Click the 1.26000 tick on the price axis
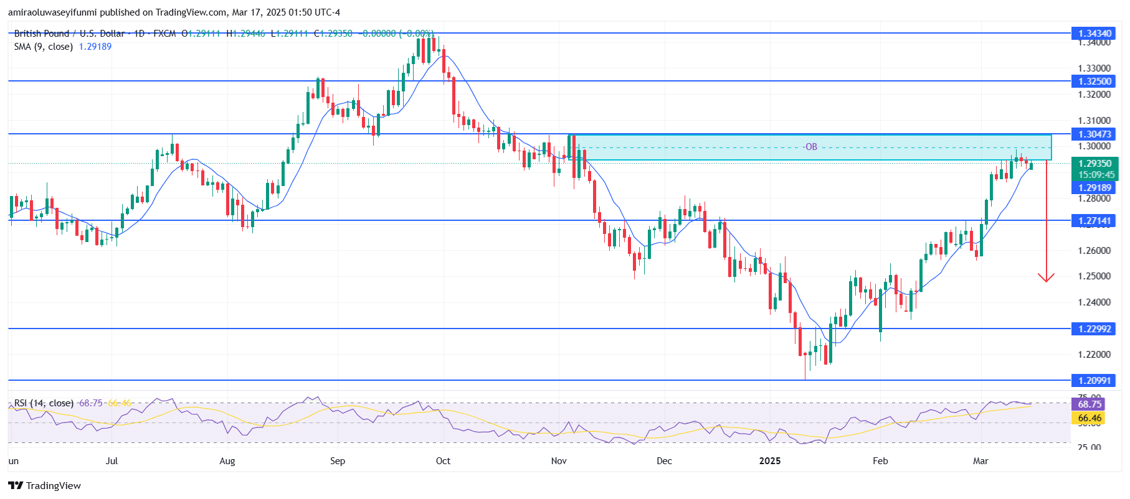 1094,250
